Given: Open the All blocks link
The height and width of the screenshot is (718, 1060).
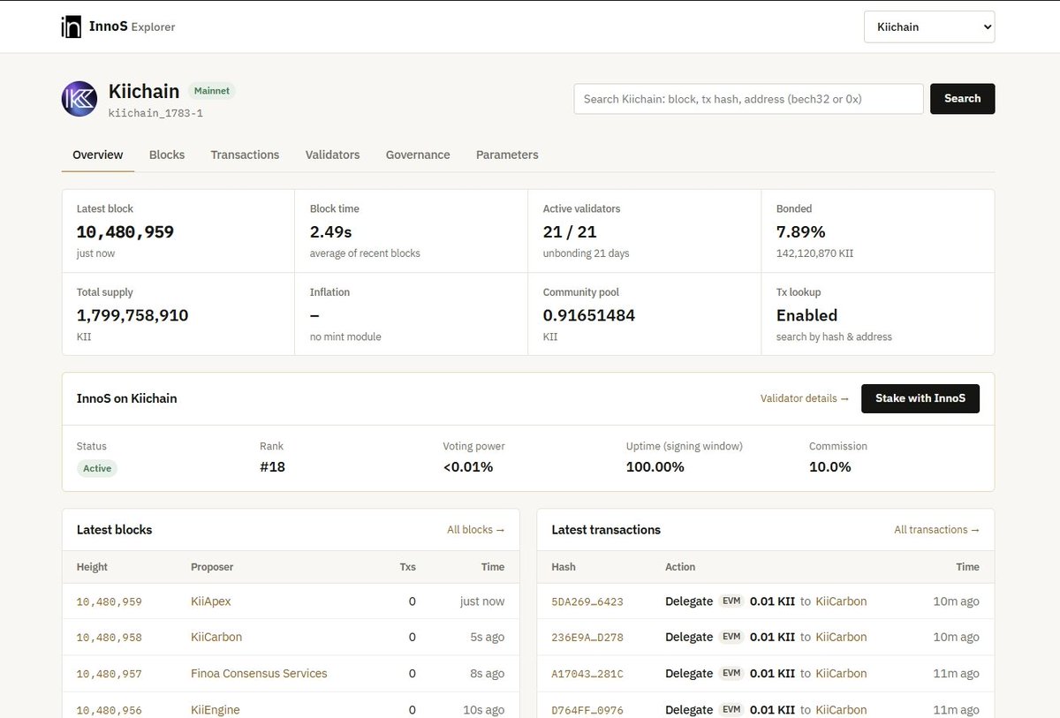Looking at the screenshot, I should coord(476,530).
